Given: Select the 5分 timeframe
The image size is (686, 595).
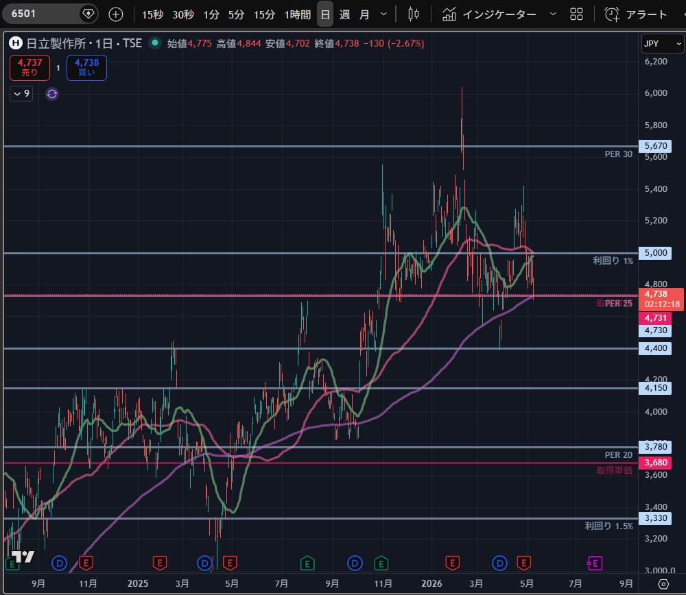Looking at the screenshot, I should [x=236, y=15].
